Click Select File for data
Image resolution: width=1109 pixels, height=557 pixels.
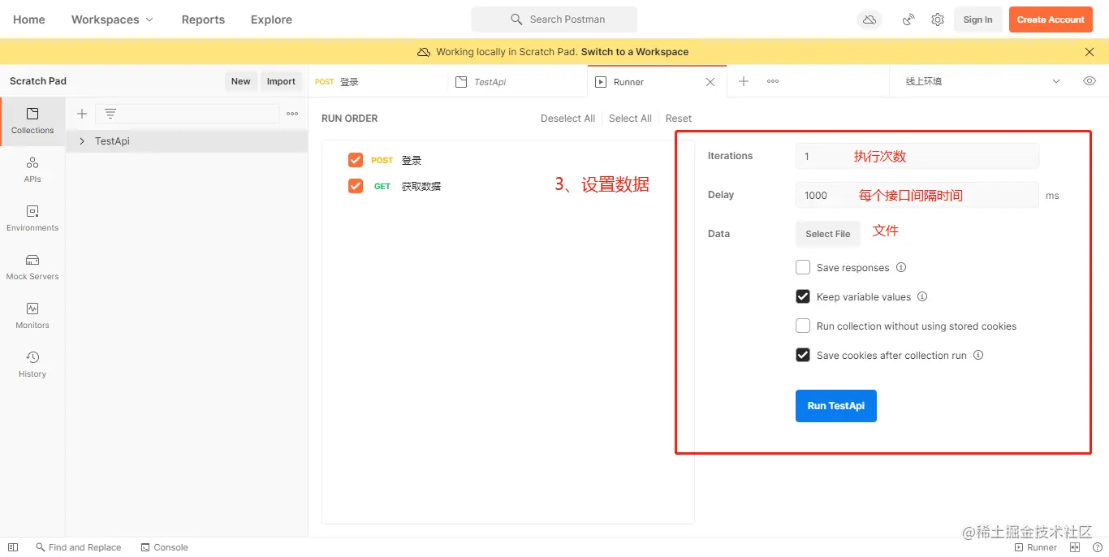click(827, 234)
